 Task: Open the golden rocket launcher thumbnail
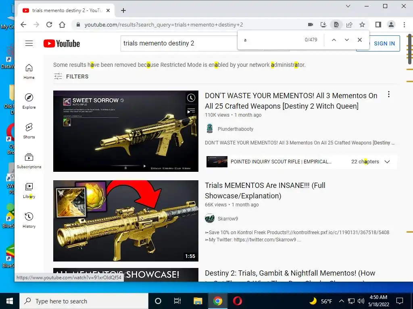click(x=126, y=221)
